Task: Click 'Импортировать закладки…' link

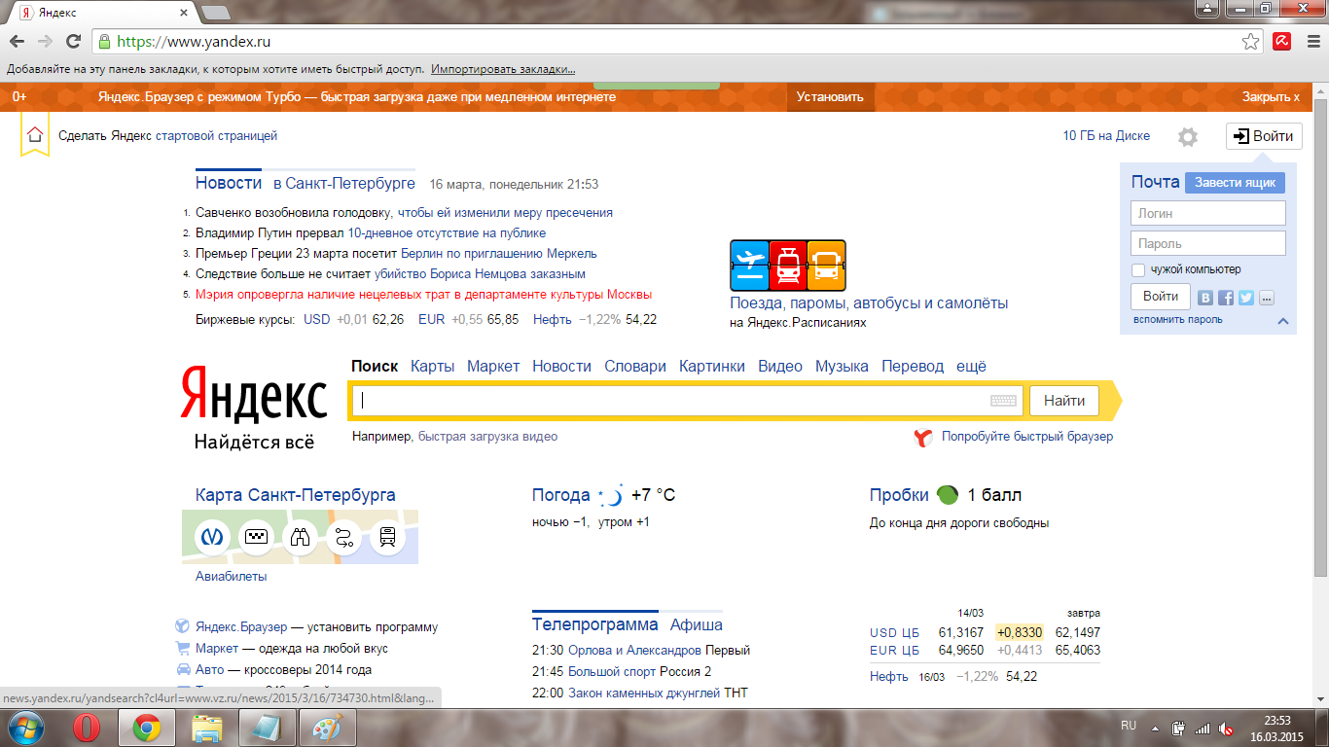Action: pyautogui.click(x=504, y=70)
